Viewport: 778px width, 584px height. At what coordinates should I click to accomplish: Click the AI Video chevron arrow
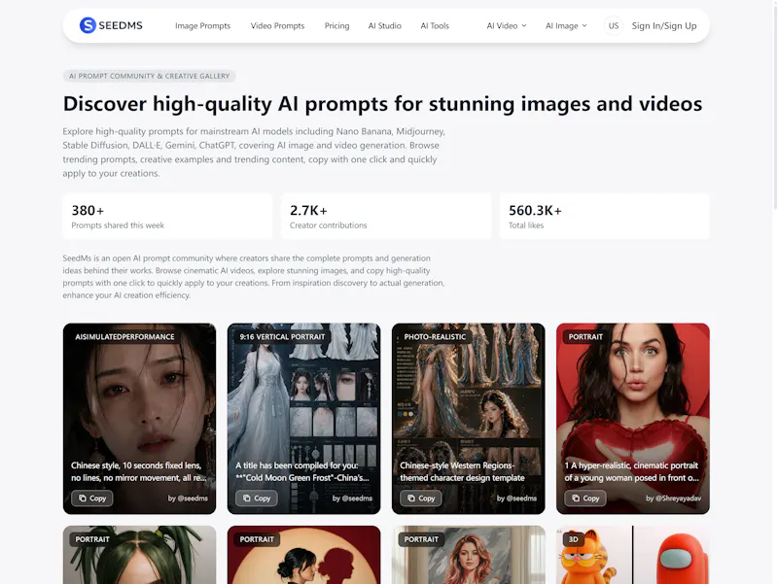[524, 26]
